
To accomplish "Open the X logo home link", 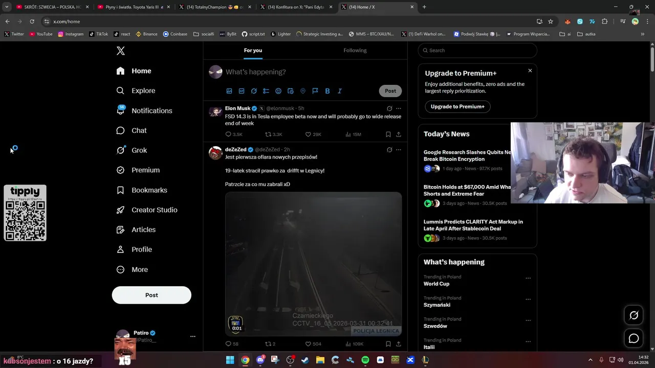I will coord(121,51).
